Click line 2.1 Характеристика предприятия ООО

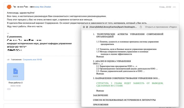tap(117, 66)
